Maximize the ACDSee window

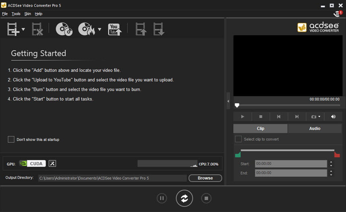tap(332, 6)
